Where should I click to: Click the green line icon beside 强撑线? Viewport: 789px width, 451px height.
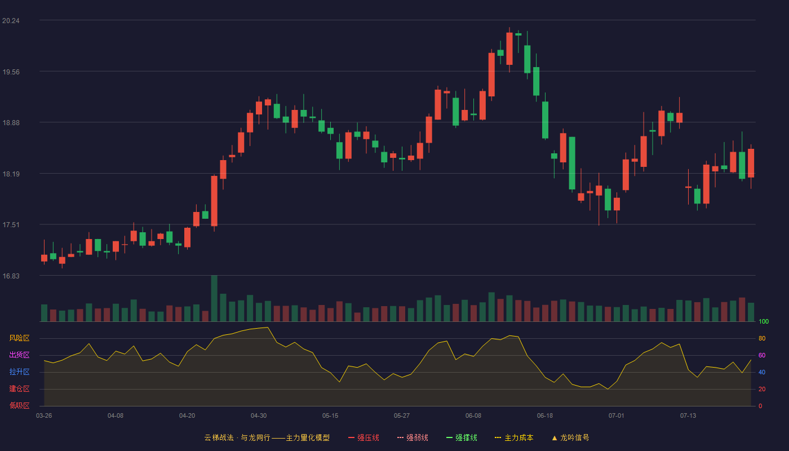[449, 437]
